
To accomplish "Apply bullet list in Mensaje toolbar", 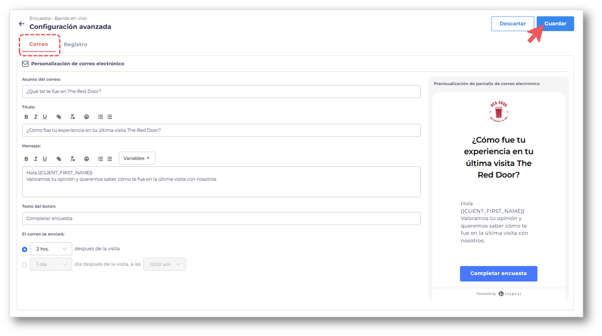I will click(110, 159).
